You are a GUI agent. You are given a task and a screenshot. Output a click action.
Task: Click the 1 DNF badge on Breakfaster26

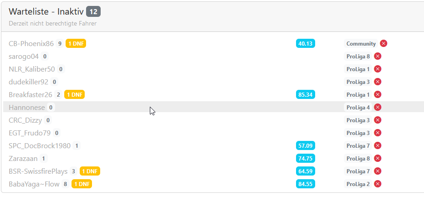[74, 95]
